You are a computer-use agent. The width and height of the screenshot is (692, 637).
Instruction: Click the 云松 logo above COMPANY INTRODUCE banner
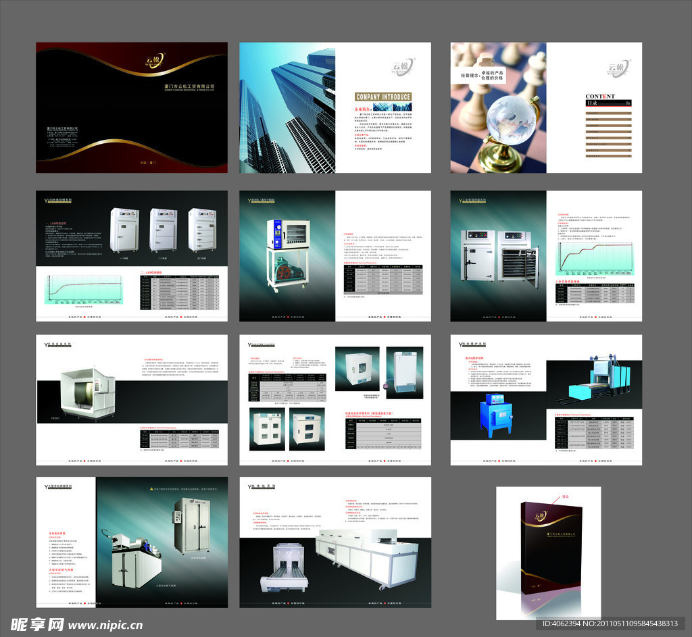pyautogui.click(x=403, y=67)
